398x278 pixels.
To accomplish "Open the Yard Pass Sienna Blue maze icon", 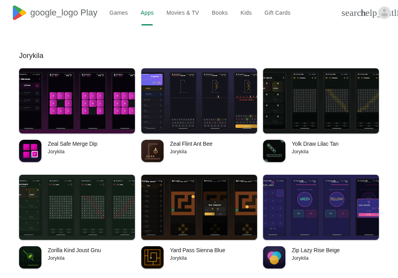I will tap(152, 257).
